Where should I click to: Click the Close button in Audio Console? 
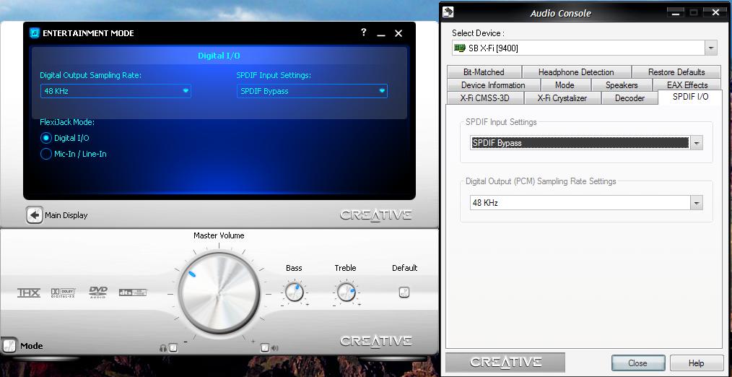point(637,363)
